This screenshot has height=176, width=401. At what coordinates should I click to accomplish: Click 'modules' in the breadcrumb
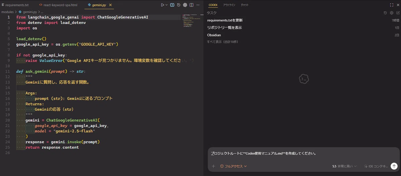(7, 12)
